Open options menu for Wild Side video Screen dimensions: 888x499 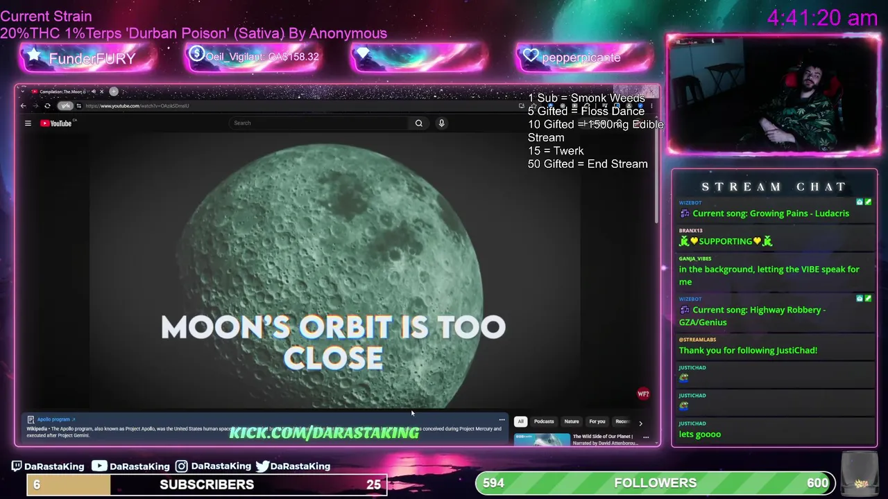[646, 437]
